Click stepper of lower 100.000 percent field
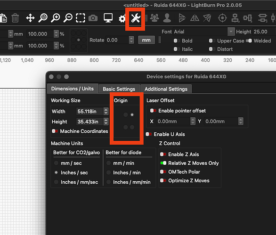The image size is (276, 235). tap(56, 46)
